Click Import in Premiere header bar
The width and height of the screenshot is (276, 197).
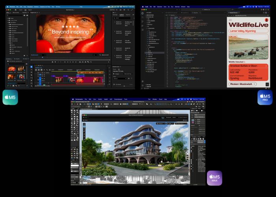click(x=21, y=10)
